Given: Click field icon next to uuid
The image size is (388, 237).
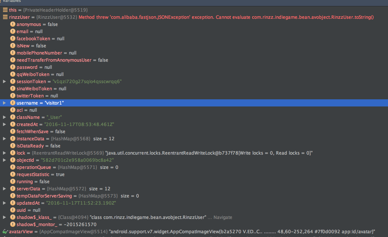Looking at the screenshot, I should click(13, 210).
